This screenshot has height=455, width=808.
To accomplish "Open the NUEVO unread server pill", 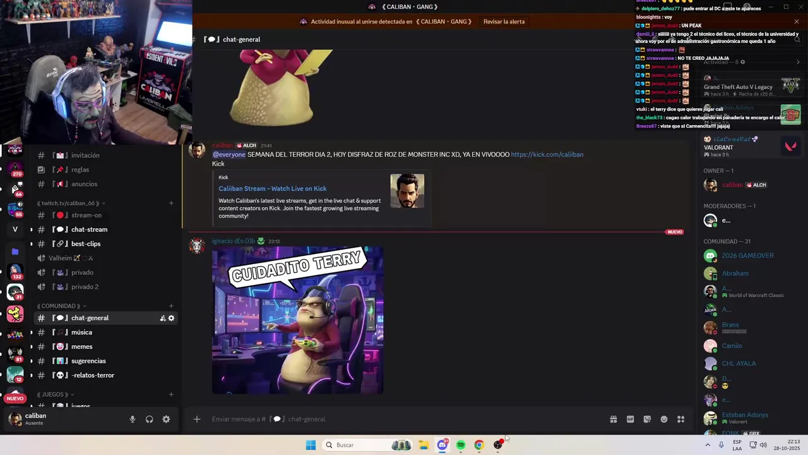I will point(15,398).
